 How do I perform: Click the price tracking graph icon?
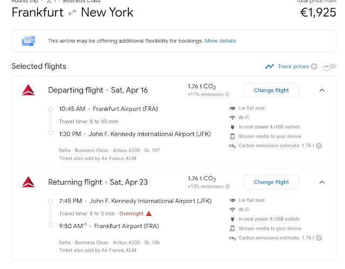(x=270, y=67)
